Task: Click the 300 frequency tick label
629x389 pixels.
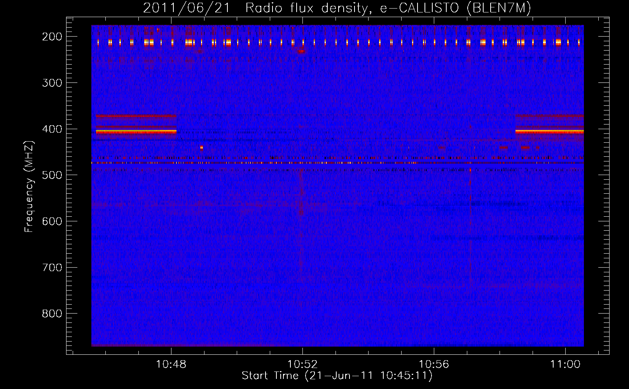Action: (52, 83)
